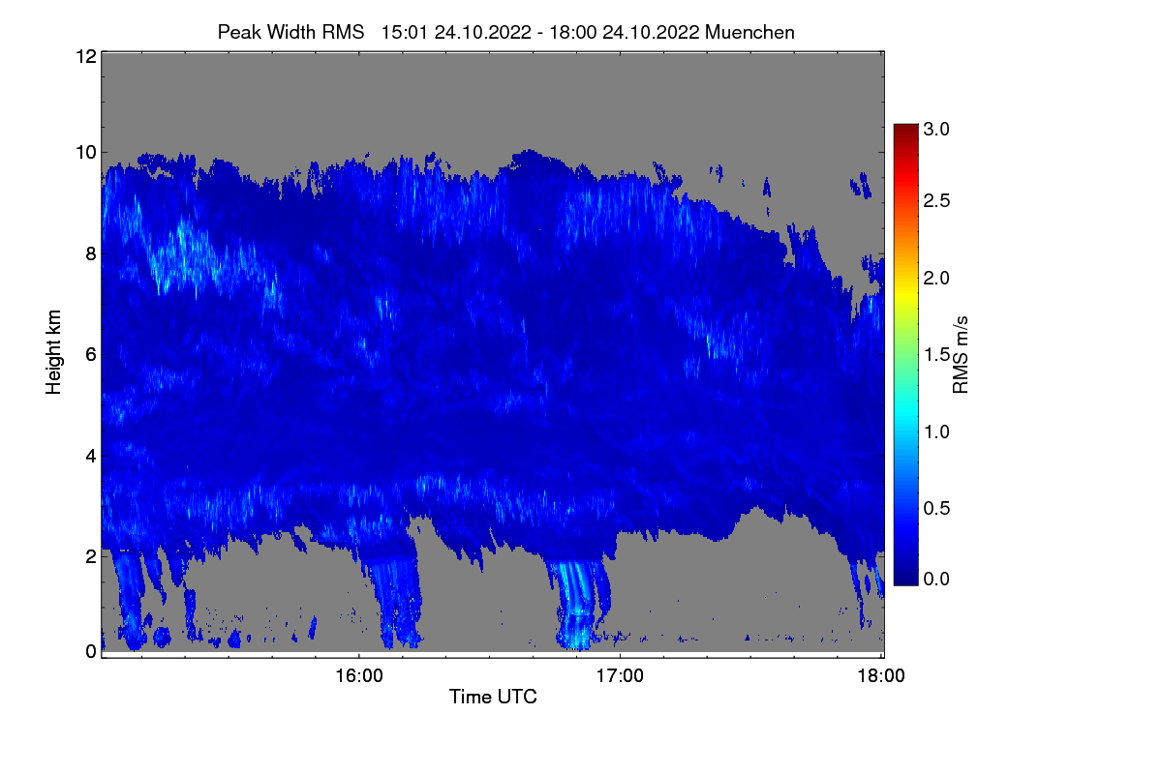Click the '8' height axis label
Screen dimensions: 1162x774
click(90, 254)
